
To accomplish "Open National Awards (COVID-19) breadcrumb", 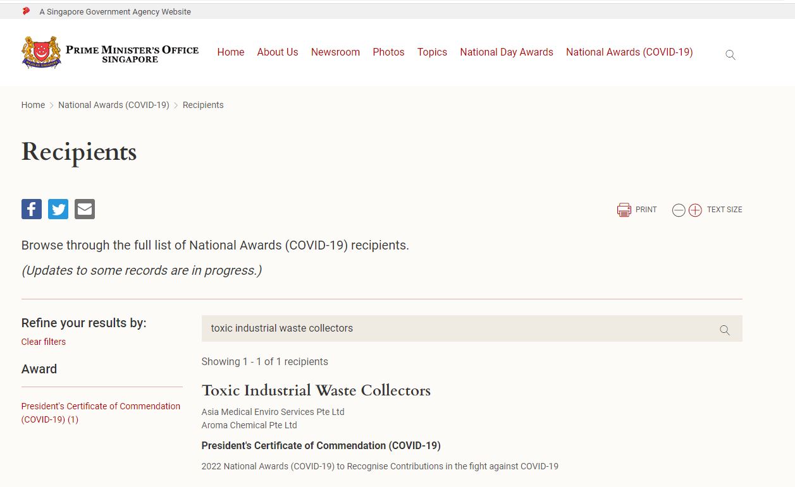I will [114, 105].
